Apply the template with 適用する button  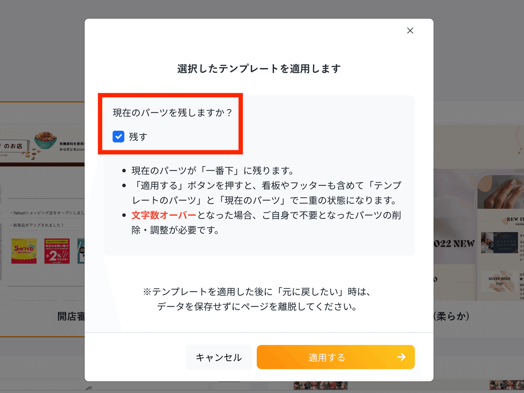point(336,357)
